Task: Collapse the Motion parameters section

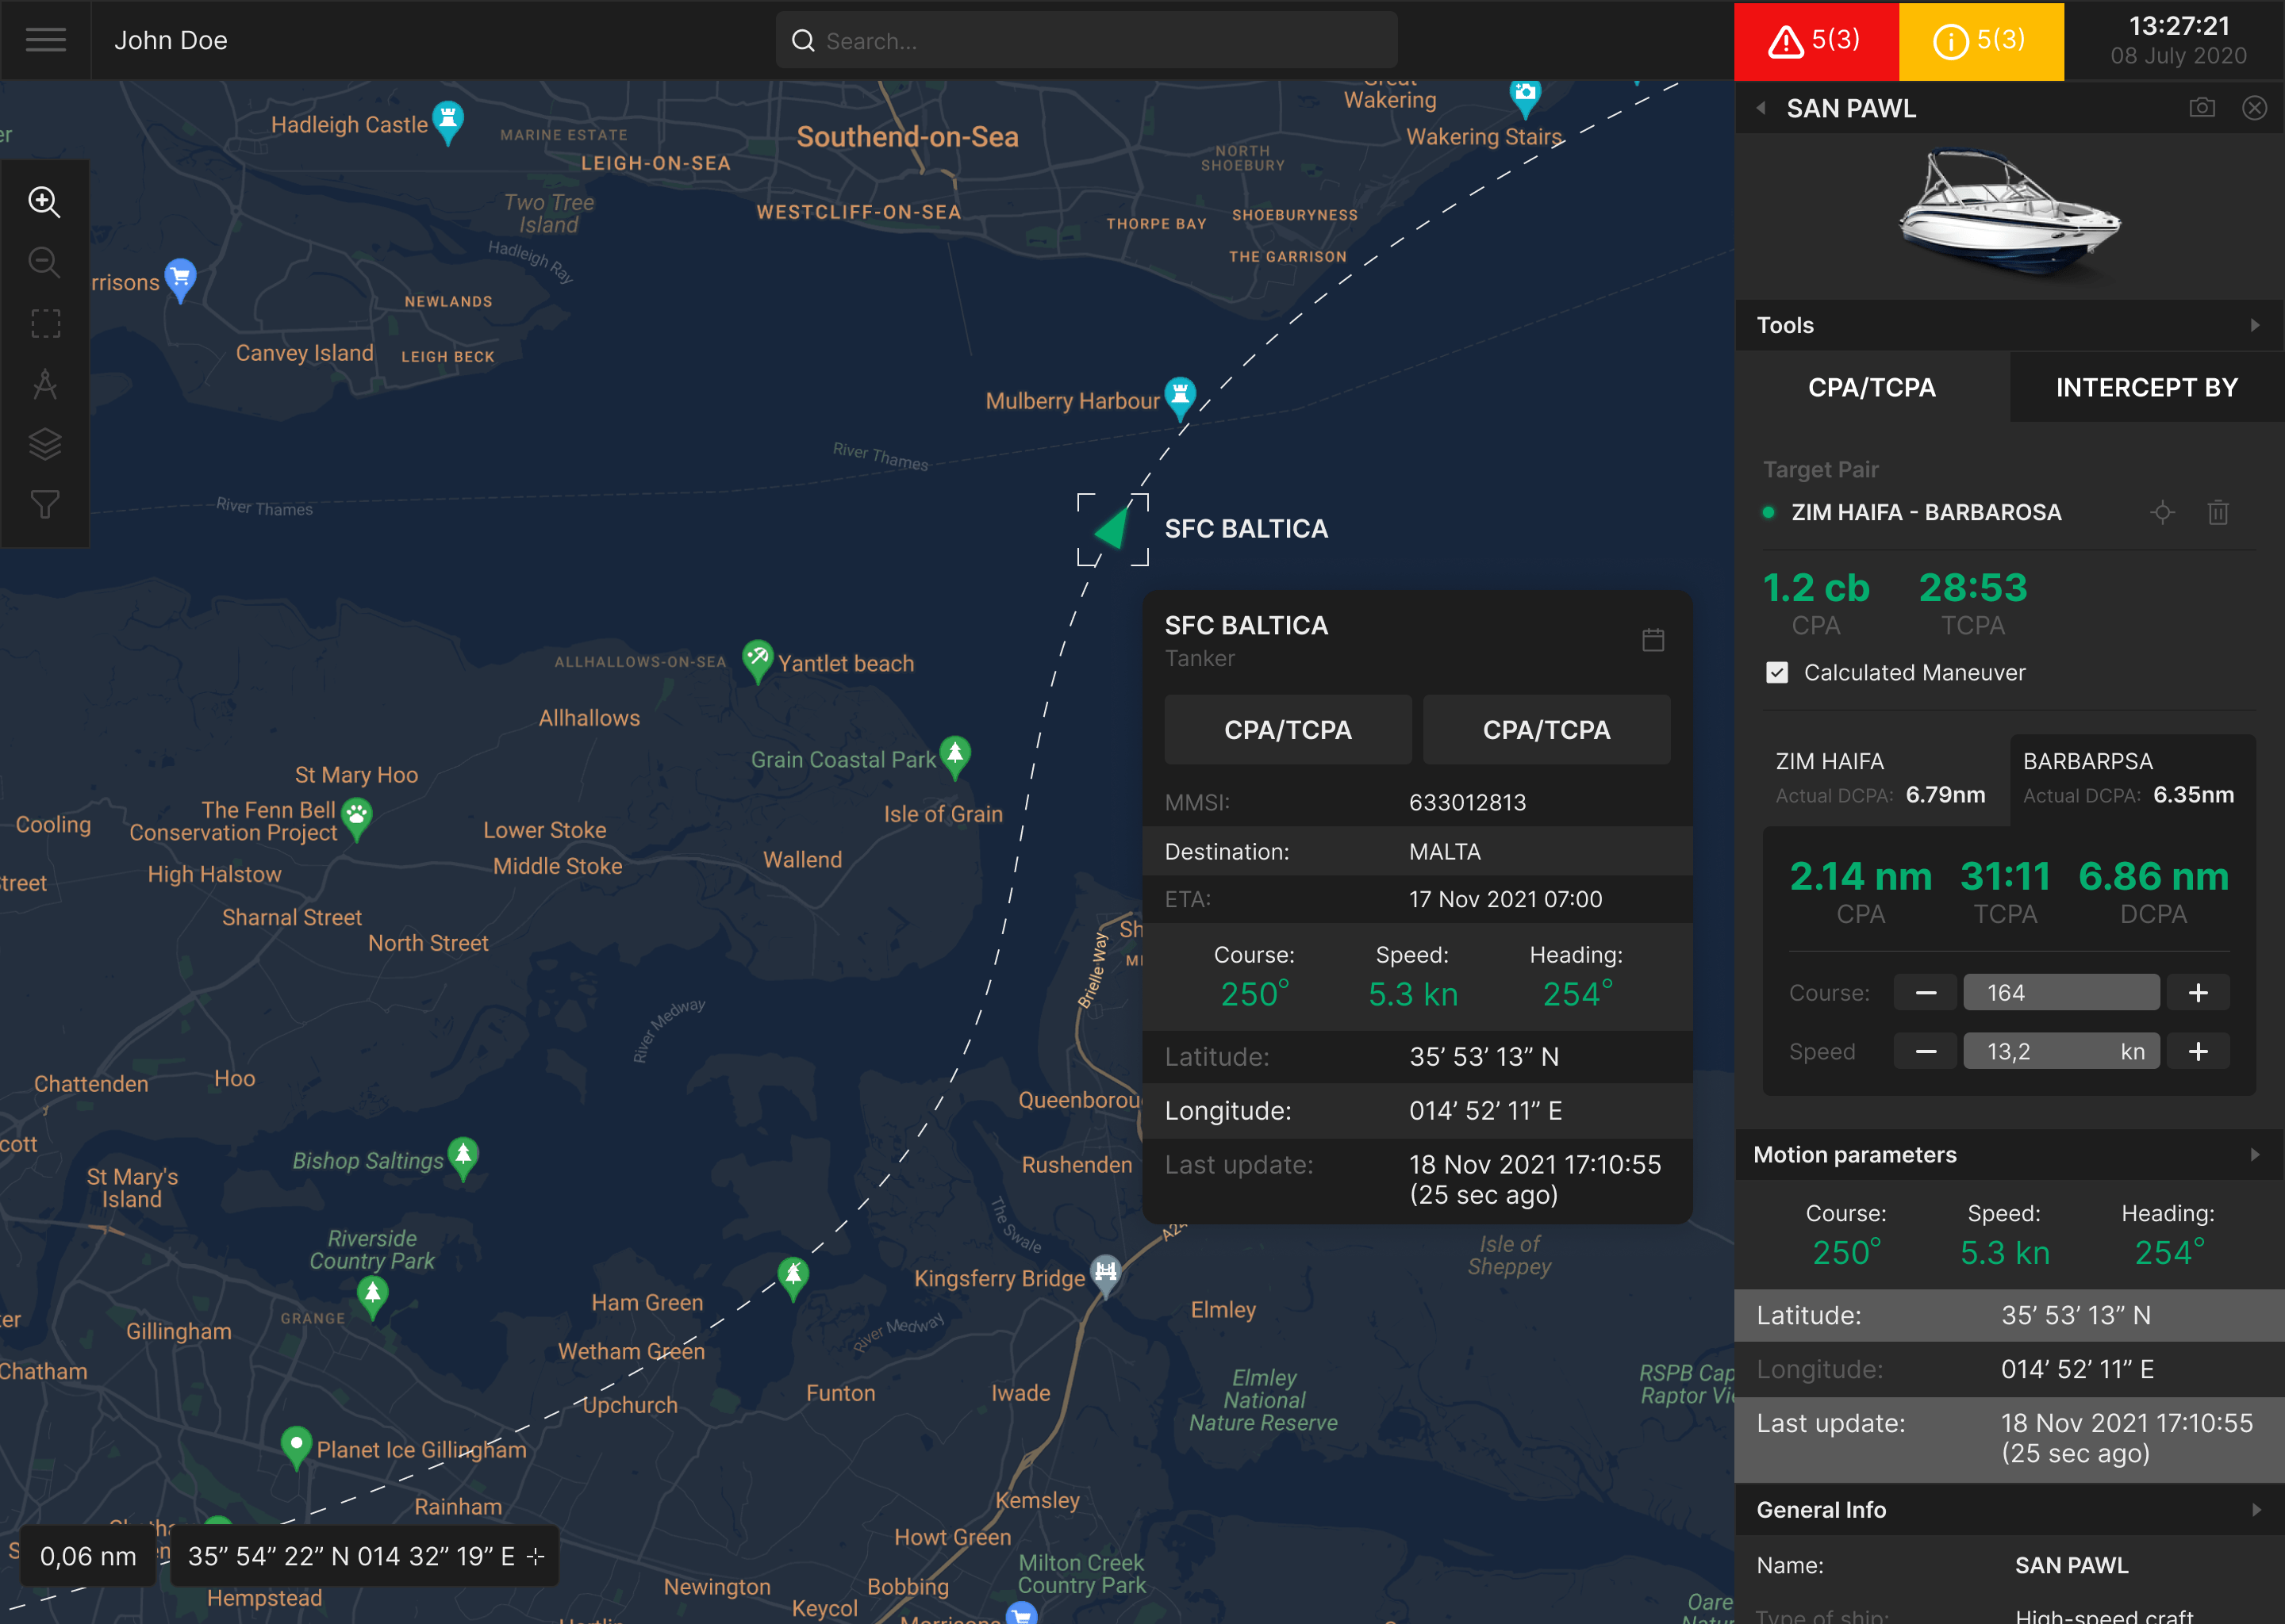Action: (2255, 1155)
